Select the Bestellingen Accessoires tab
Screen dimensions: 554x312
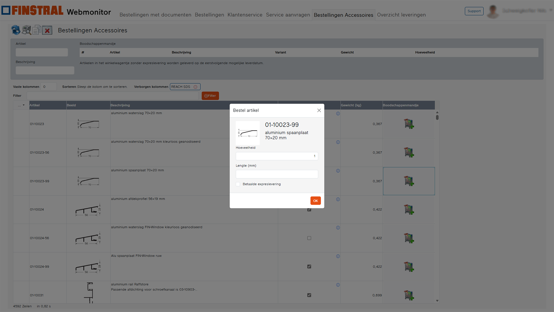(x=344, y=15)
